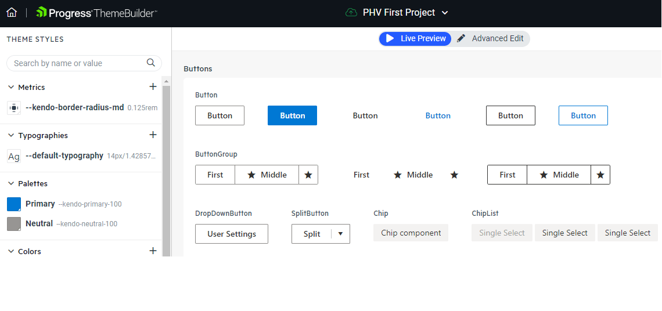The image size is (662, 311).
Task: Select the middle Single Select chip
Action: pyautogui.click(x=565, y=233)
